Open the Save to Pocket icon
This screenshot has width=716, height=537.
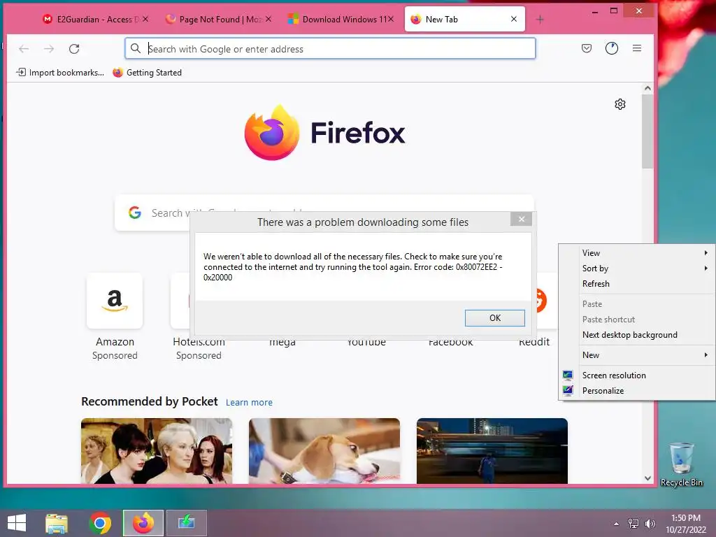tap(587, 48)
